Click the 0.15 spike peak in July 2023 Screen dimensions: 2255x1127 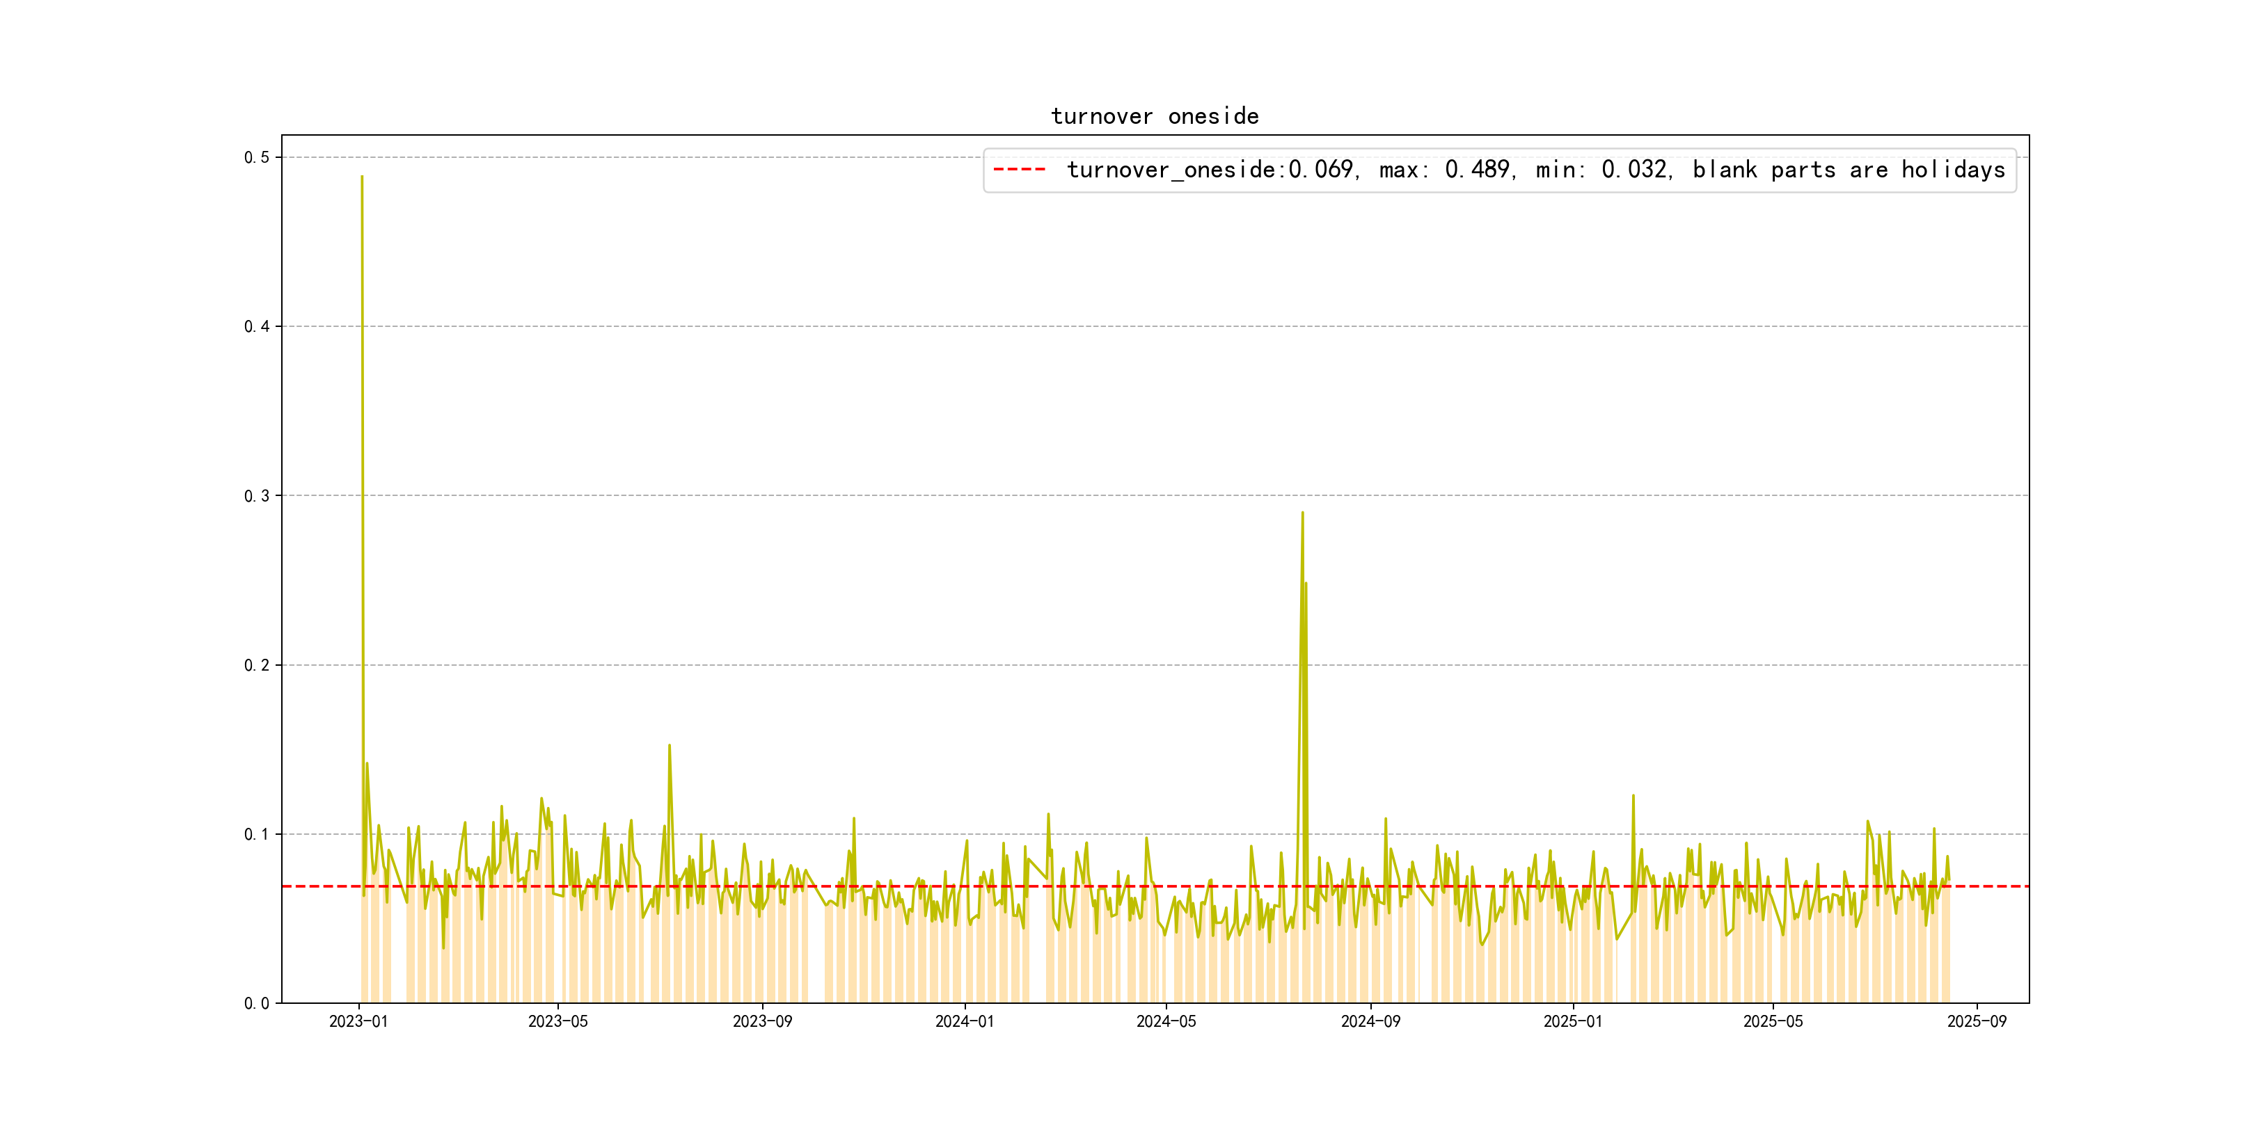click(670, 746)
